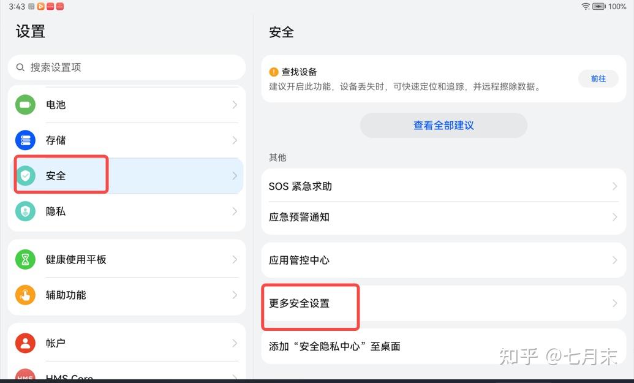Screen dimensions: 634x383
Task: Select the HMS Core icon
Action: coord(25,375)
